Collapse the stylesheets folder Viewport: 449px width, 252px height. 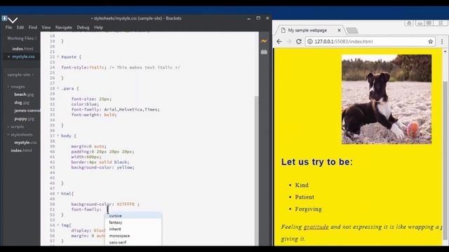8,134
